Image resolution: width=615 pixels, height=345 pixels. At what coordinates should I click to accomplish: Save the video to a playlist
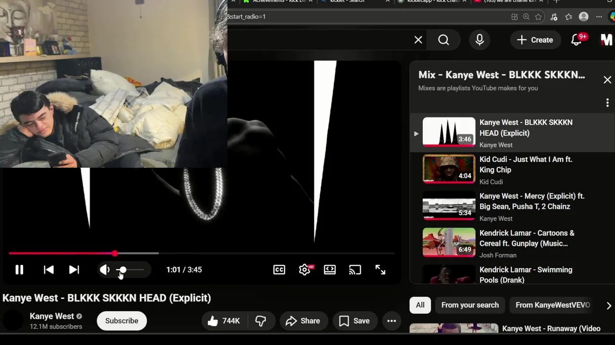coord(354,321)
